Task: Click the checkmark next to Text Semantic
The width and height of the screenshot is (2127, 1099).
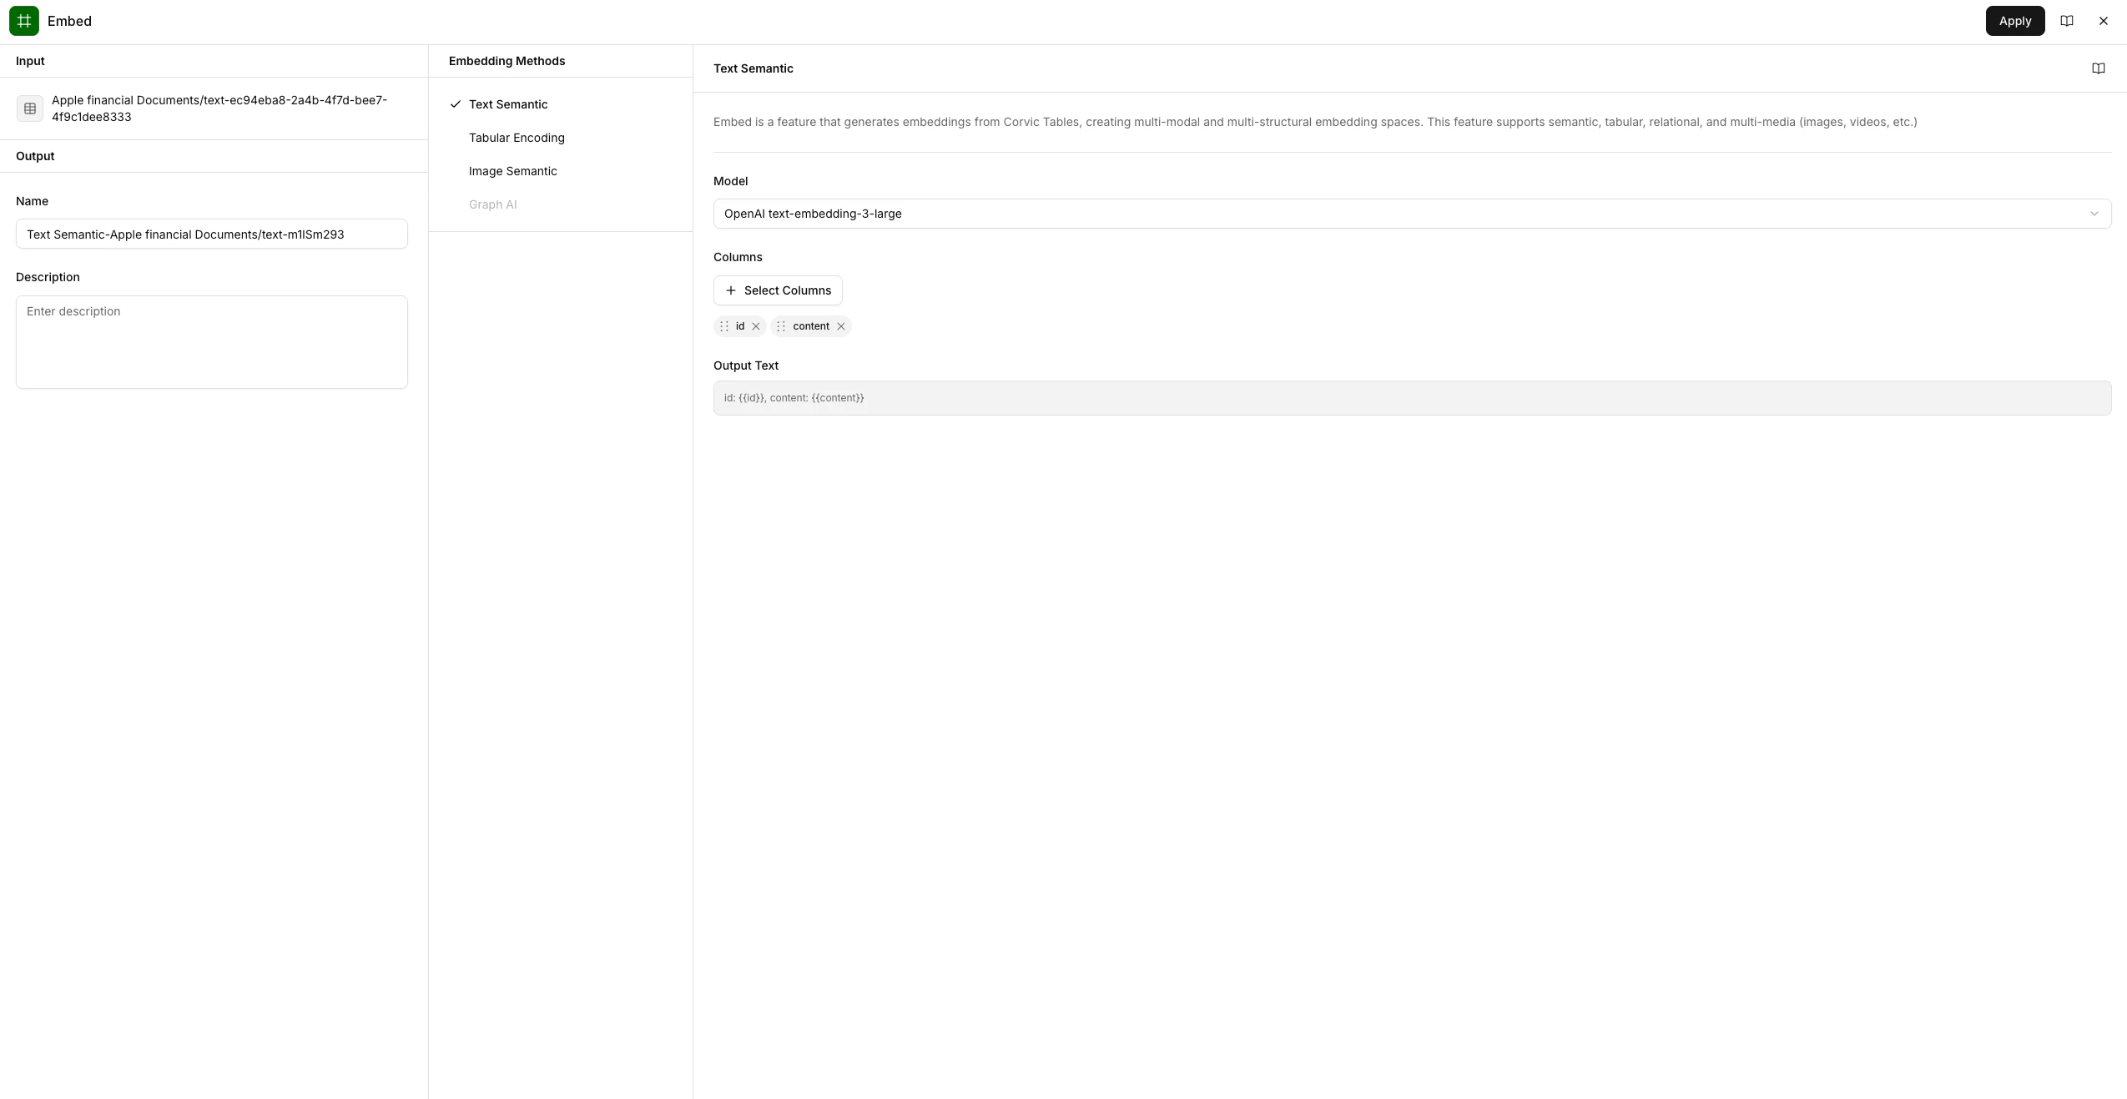Action: (x=454, y=104)
